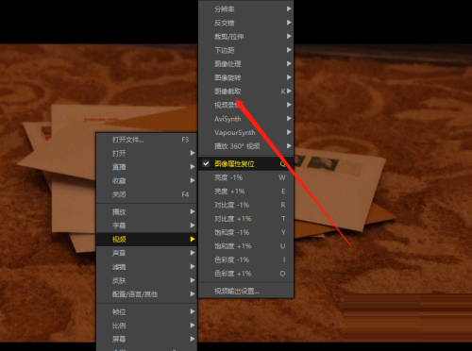The height and width of the screenshot is (351, 472).
Task: Expand the 字幕 submenu
Action: point(146,226)
